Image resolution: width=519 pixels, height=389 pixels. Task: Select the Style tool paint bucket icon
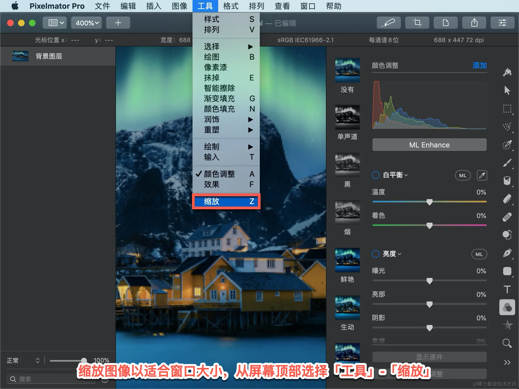tap(507, 72)
